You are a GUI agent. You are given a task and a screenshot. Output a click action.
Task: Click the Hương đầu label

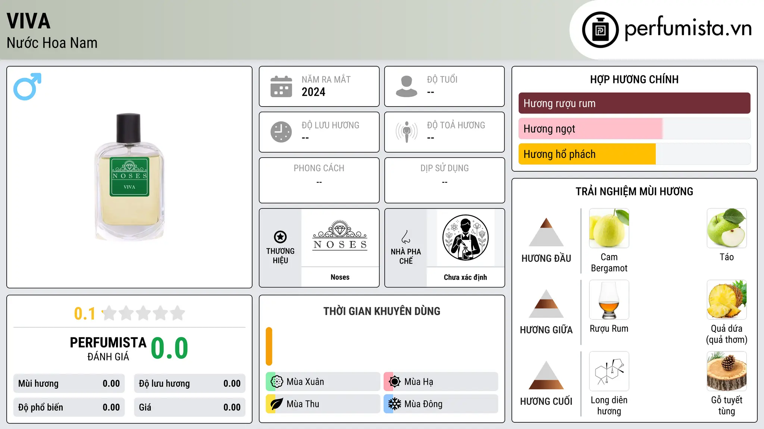point(546,258)
